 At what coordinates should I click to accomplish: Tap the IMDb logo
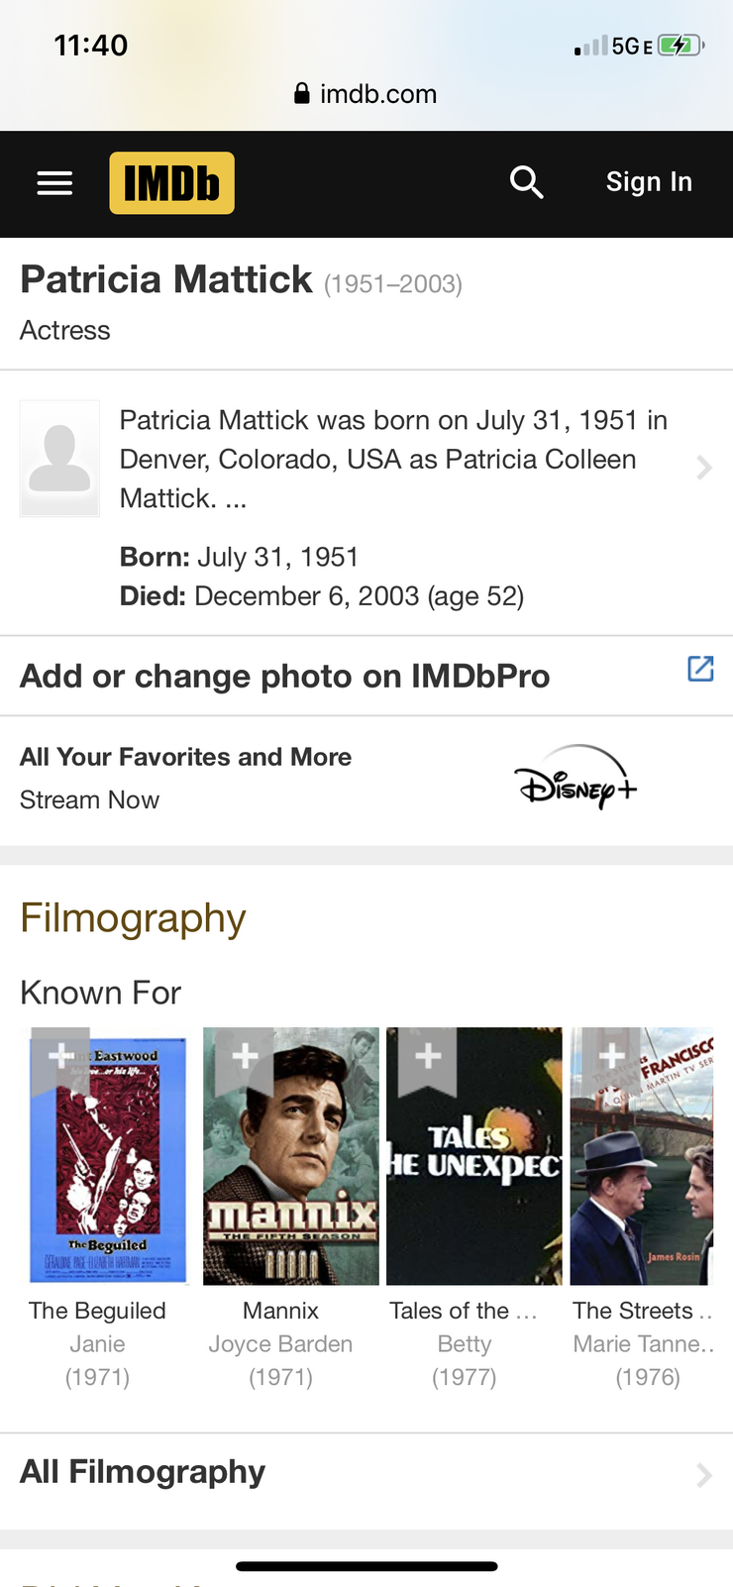[171, 183]
